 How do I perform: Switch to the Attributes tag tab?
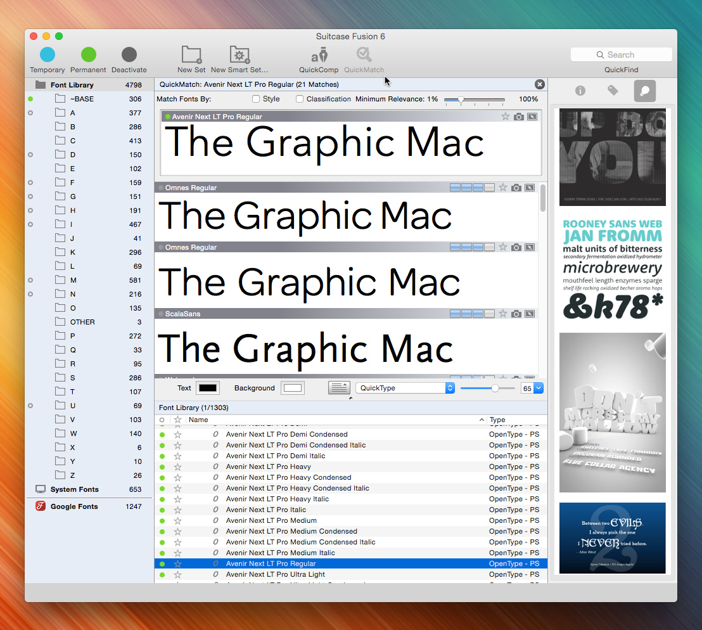(613, 91)
